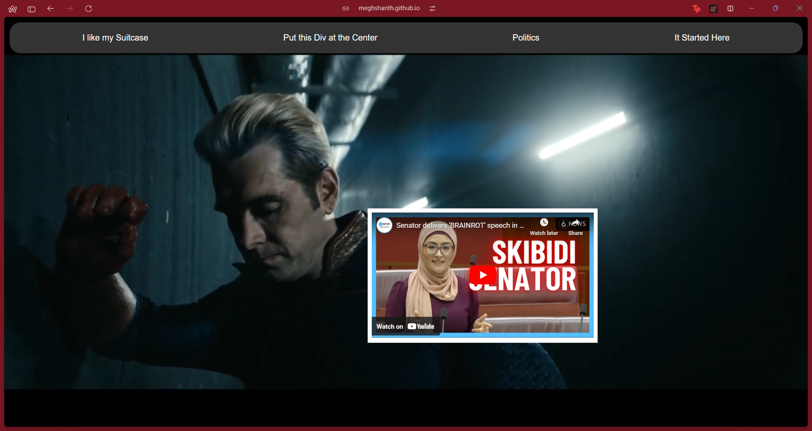Minimize the browser window

click(752, 8)
